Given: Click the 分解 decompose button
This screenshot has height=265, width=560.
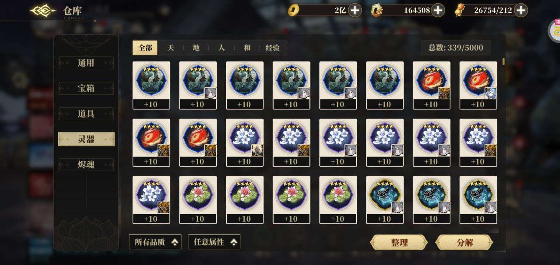Looking at the screenshot, I should pyautogui.click(x=464, y=243).
